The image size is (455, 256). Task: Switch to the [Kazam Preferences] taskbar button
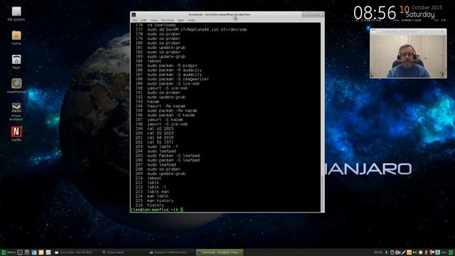pyautogui.click(x=168, y=252)
